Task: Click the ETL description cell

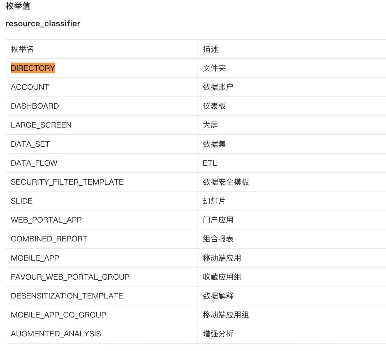Action: pyautogui.click(x=210, y=163)
